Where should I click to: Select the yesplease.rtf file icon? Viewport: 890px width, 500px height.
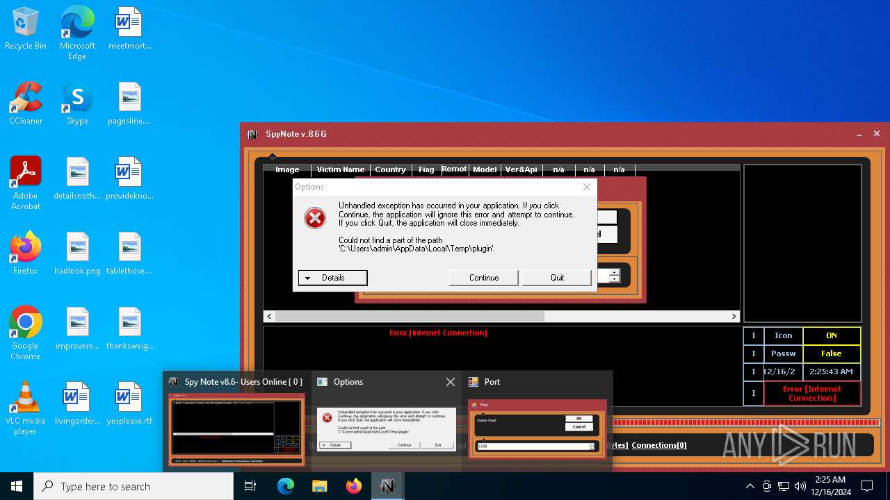pos(129,404)
